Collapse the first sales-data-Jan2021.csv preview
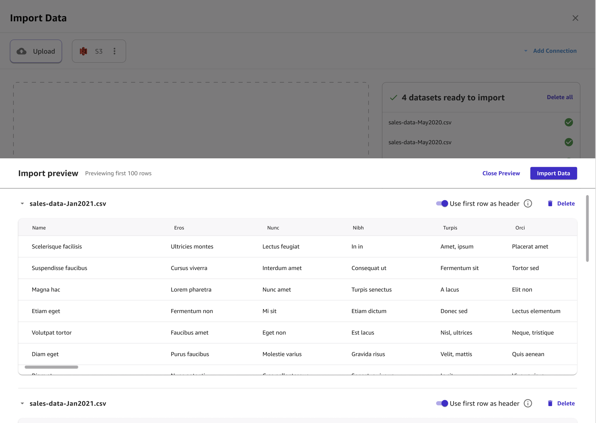Viewport: 596px width, 423px height. (22, 204)
